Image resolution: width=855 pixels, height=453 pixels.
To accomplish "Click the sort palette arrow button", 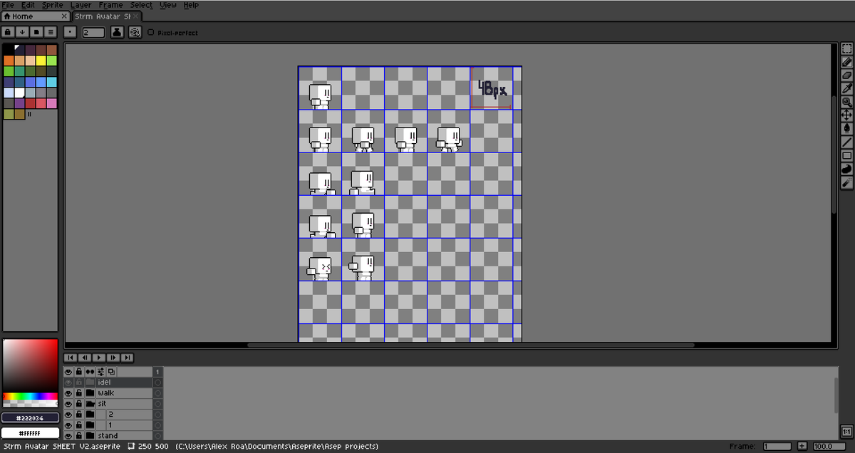I will [22, 32].
